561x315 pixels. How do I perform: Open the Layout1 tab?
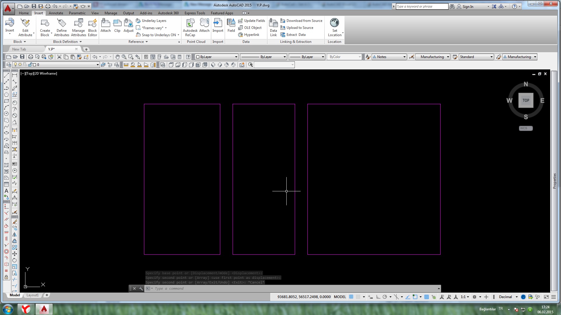[32, 295]
